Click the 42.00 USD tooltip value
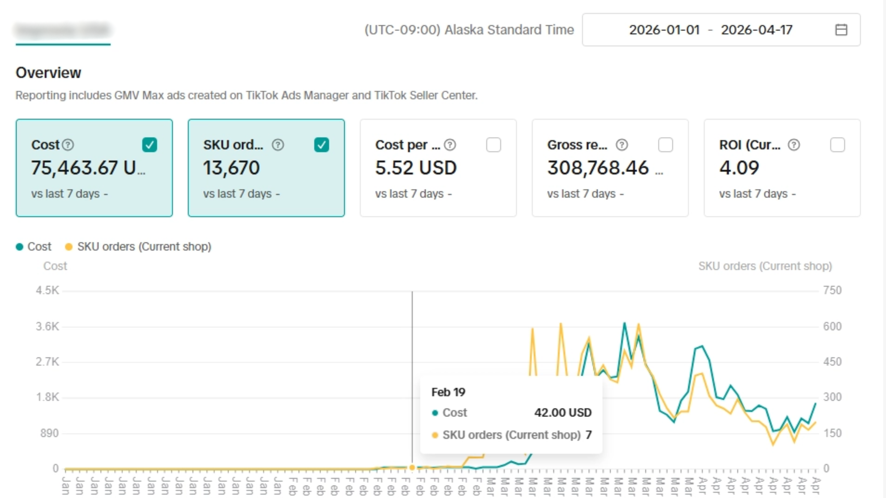The width and height of the screenshot is (886, 498). tap(563, 412)
